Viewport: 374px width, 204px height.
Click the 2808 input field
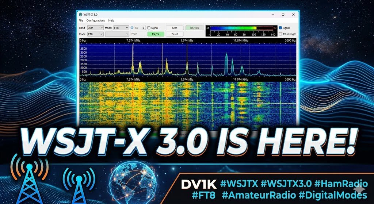pyautogui.click(x=138, y=34)
